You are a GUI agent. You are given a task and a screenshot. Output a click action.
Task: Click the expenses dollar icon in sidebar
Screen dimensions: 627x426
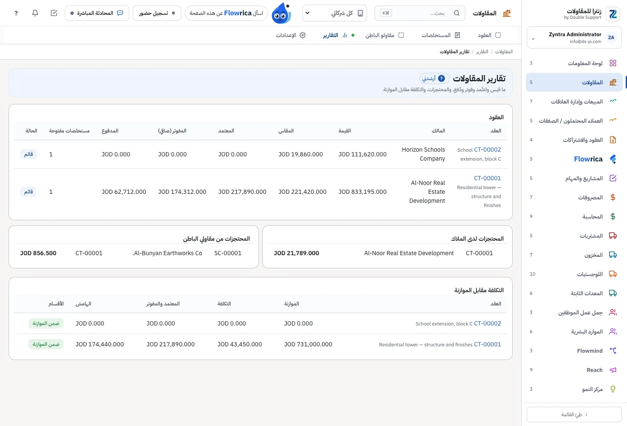[613, 197]
